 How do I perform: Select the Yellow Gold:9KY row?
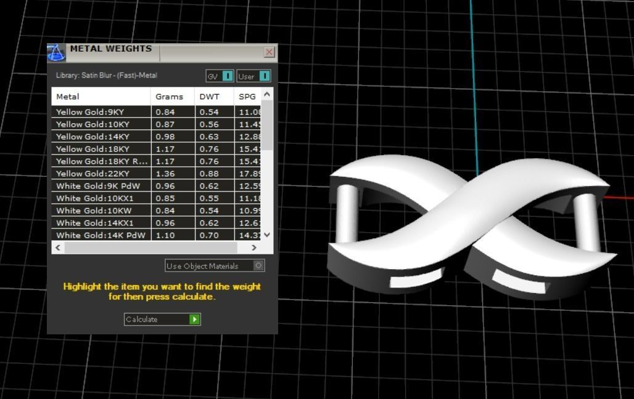pyautogui.click(x=157, y=112)
